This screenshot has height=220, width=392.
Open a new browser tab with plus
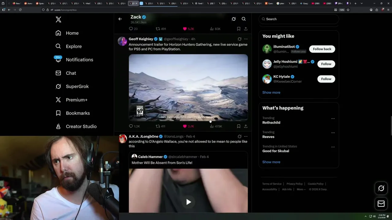click(x=355, y=3)
